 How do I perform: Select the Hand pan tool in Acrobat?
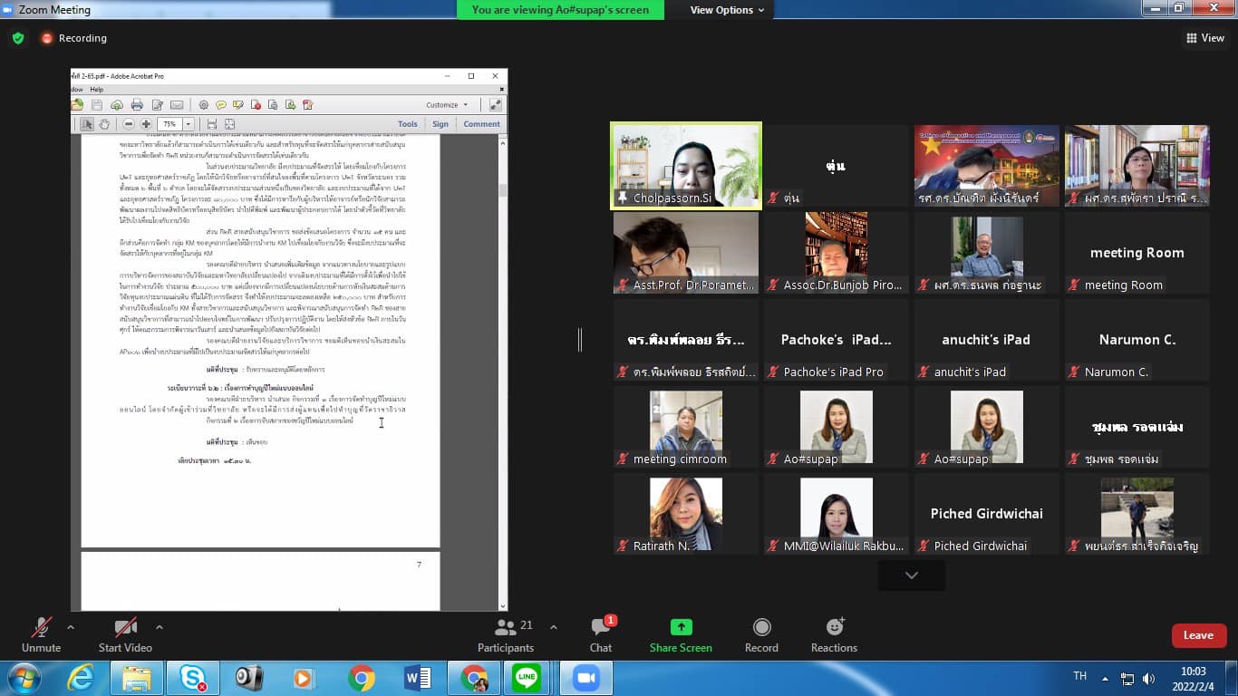click(x=104, y=124)
